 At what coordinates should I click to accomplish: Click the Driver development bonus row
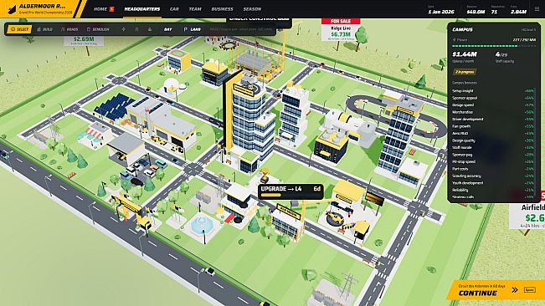tap(493, 119)
